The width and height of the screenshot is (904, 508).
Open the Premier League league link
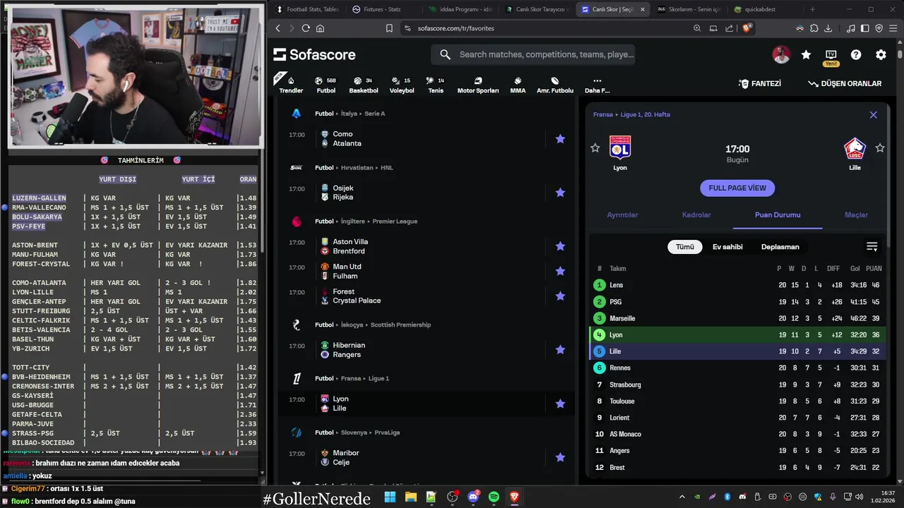pos(394,222)
